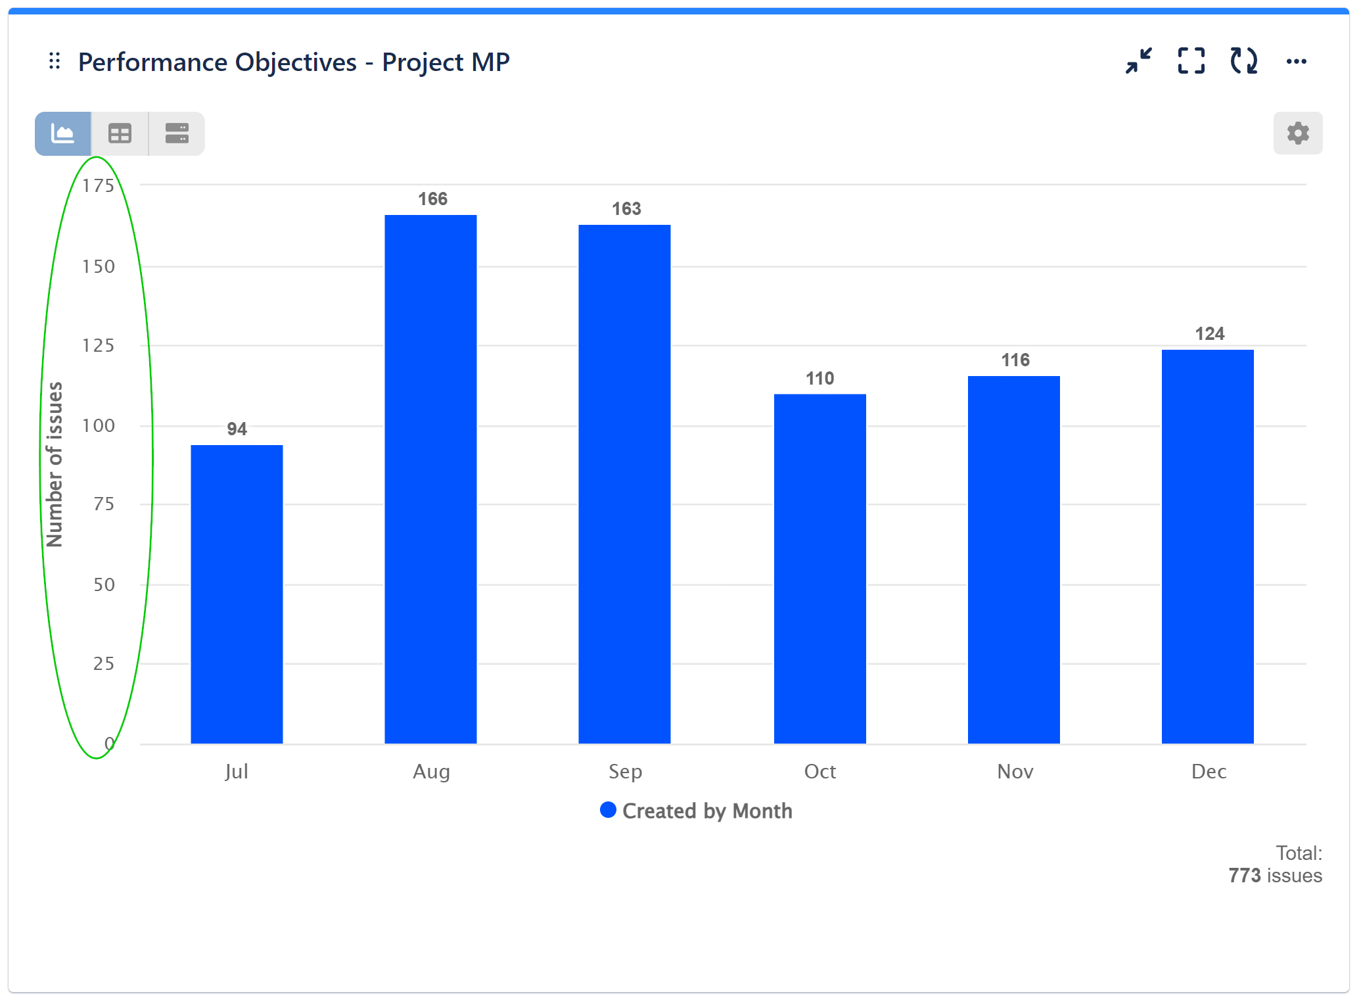Image resolution: width=1361 pixels, height=998 pixels.
Task: Select the list view icon
Action: click(x=176, y=133)
